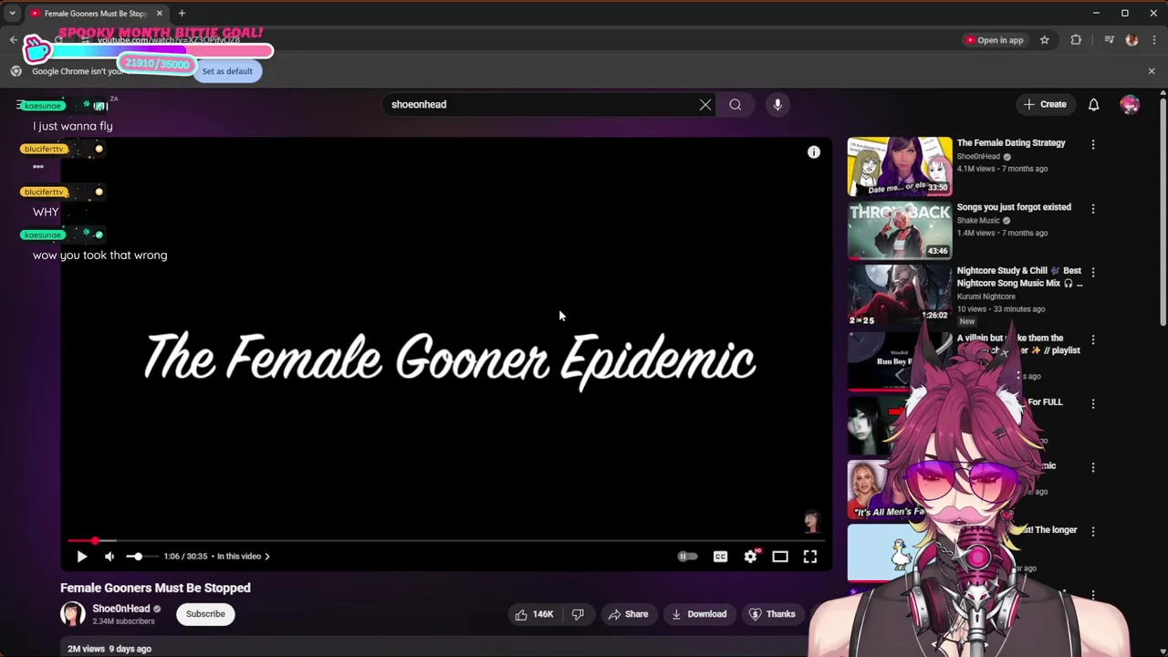Close the current browser tab

point(160,14)
